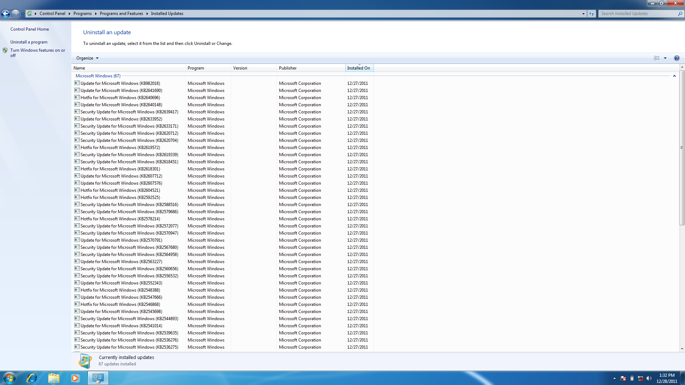Click the volume speaker tray icon

[649, 379]
